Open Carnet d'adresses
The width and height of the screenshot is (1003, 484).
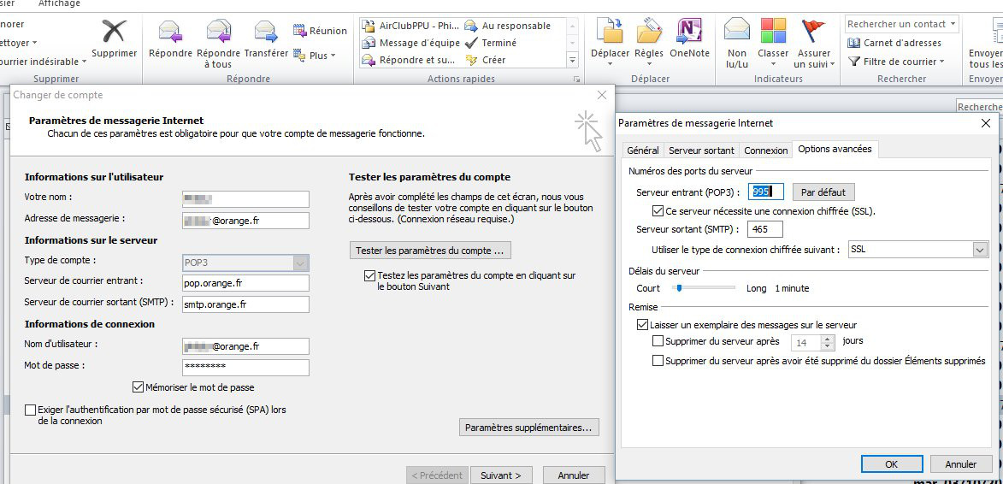[x=894, y=43]
